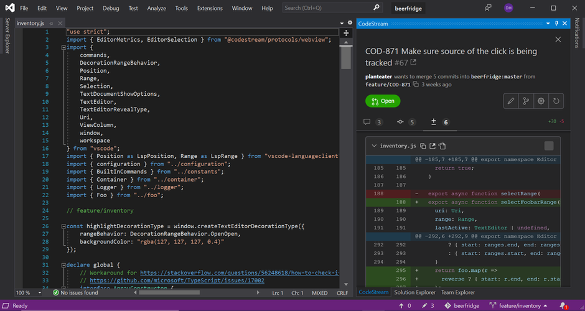Switch to the Solution Explorer tab
585x311 pixels.
pyautogui.click(x=415, y=293)
